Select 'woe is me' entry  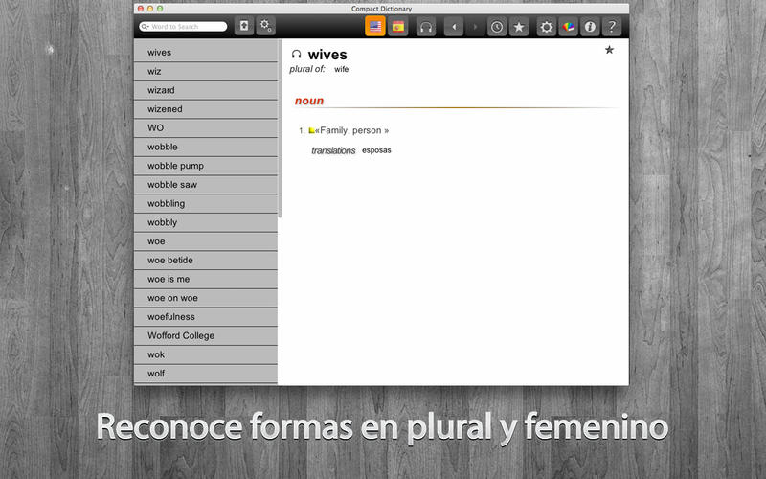tap(206, 279)
